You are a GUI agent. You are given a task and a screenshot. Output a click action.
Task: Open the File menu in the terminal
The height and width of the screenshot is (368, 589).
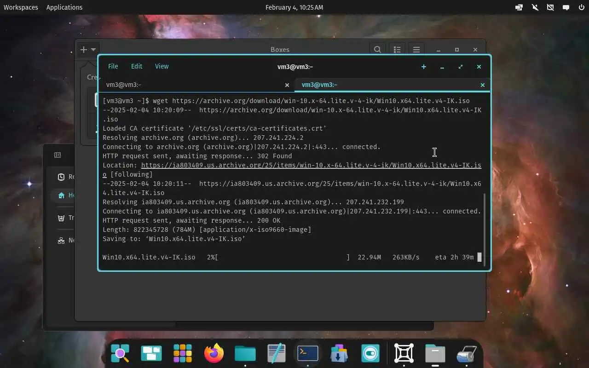(113, 66)
